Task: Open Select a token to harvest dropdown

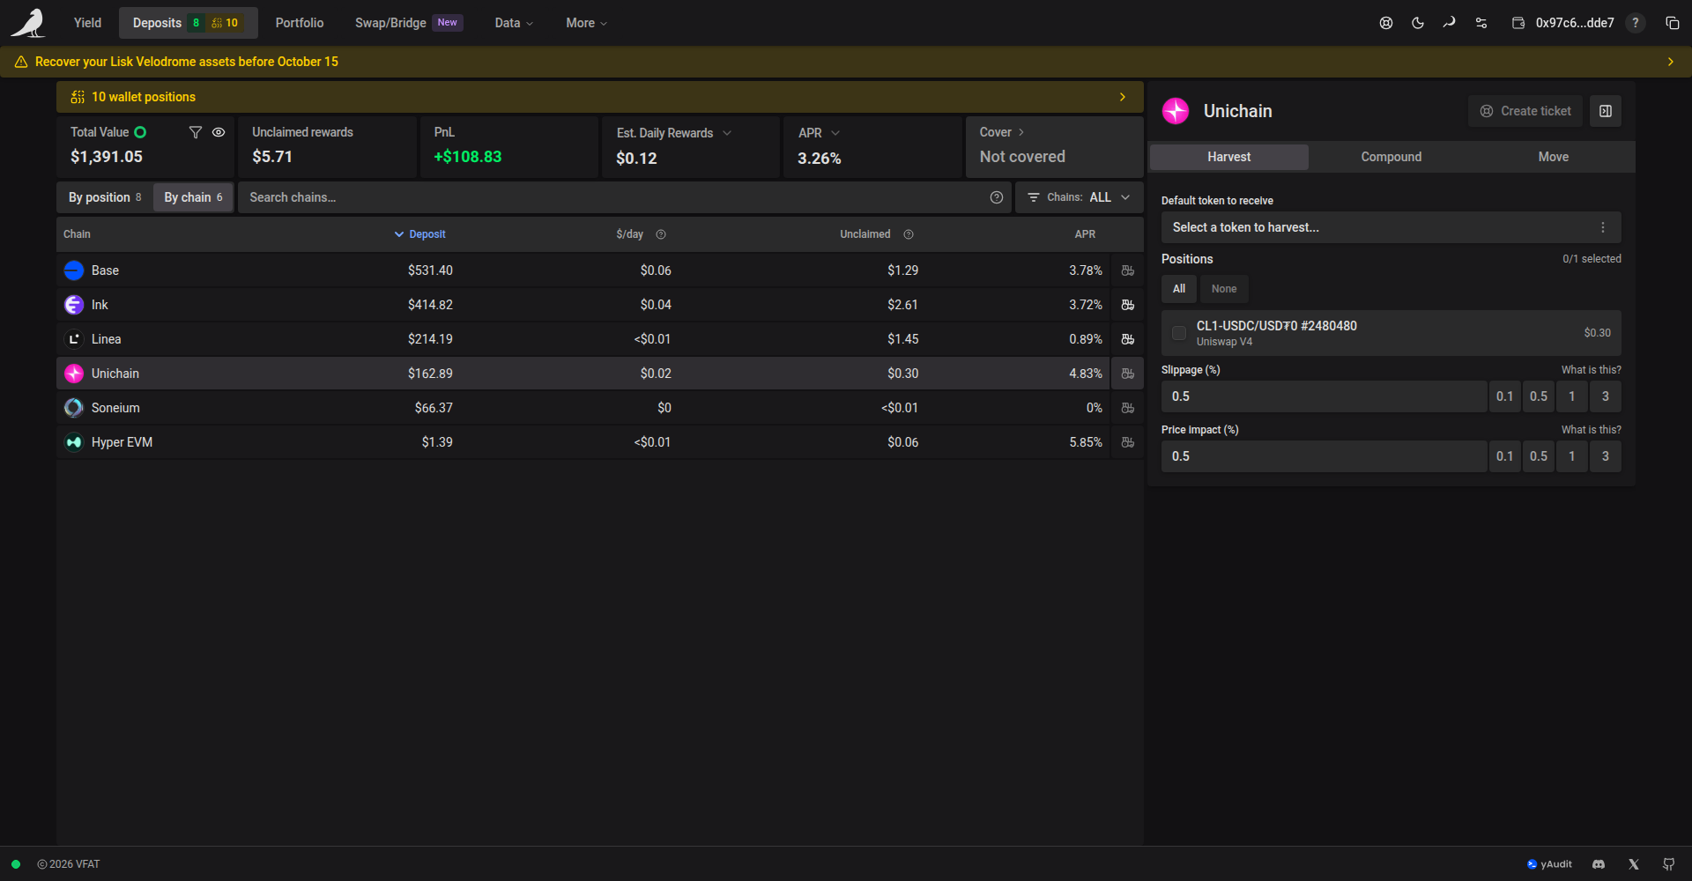Action: pos(1391,227)
